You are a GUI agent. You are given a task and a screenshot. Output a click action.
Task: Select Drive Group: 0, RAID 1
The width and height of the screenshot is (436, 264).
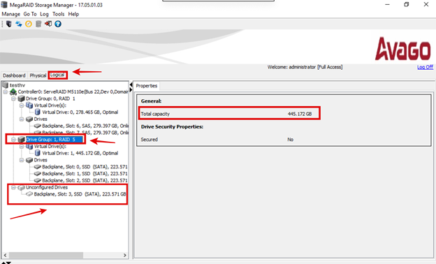(50, 98)
